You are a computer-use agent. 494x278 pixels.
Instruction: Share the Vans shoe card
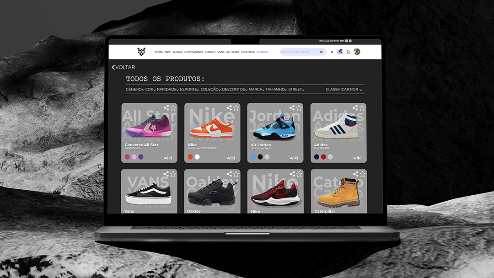[x=166, y=174]
